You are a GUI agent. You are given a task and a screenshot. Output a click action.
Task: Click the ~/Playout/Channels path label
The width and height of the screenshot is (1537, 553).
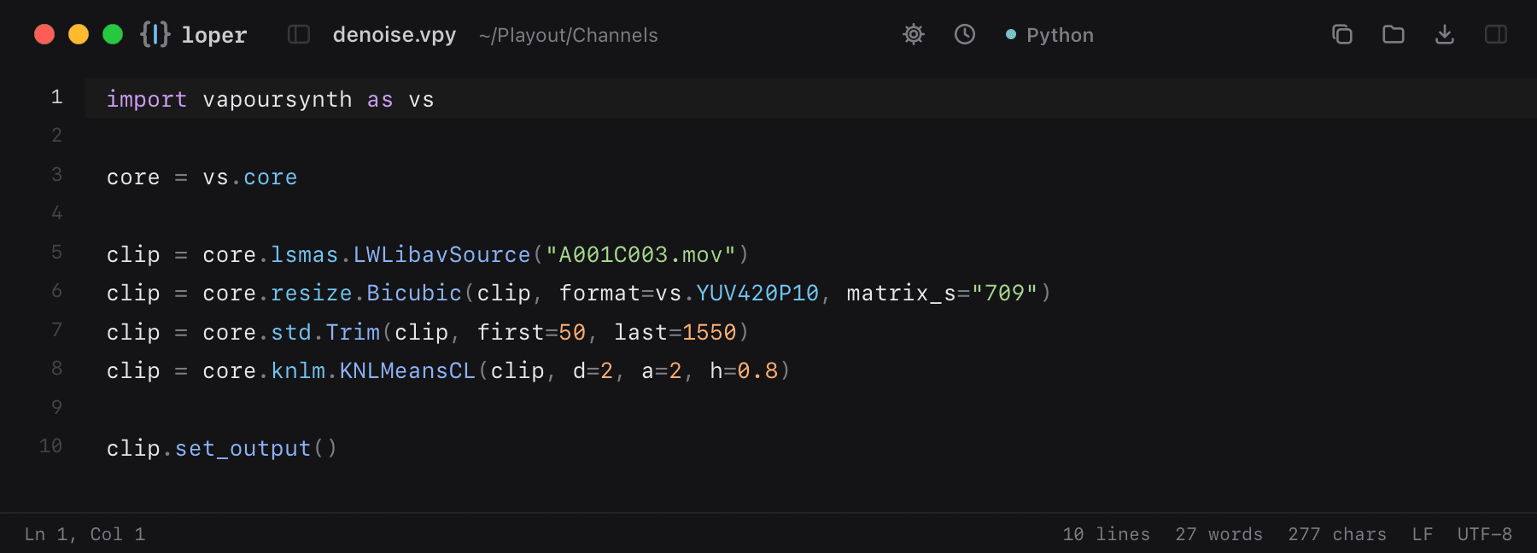point(568,35)
